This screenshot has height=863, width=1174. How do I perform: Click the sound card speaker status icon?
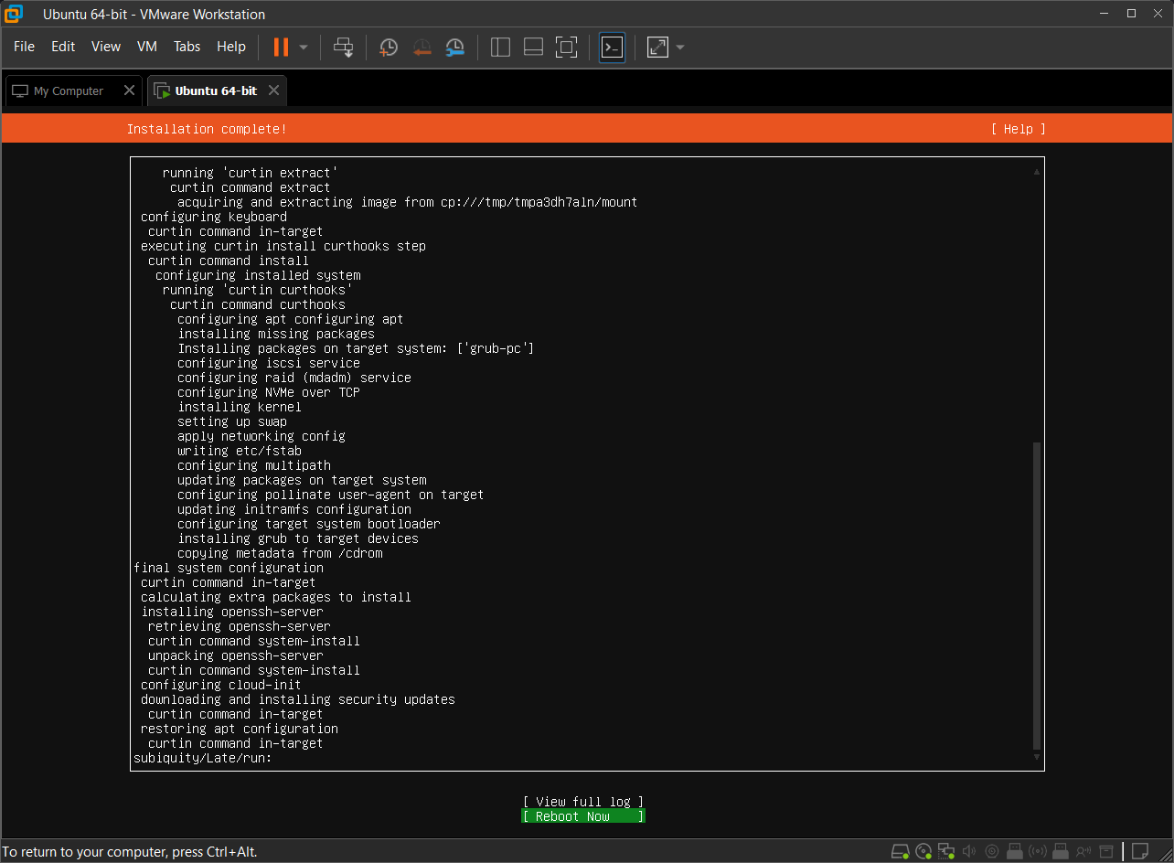969,851
